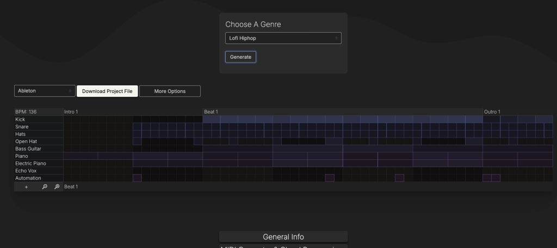
Task: Click Download Project File
Action: click(x=107, y=91)
